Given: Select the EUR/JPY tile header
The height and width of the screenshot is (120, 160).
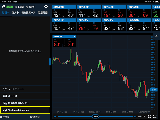Looking at the screenshot, I should (x=89, y=20).
